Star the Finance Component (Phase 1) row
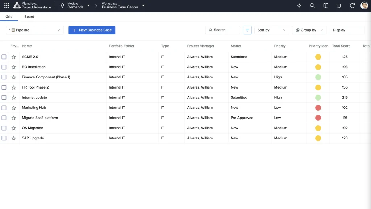This screenshot has height=209, width=371. click(14, 77)
